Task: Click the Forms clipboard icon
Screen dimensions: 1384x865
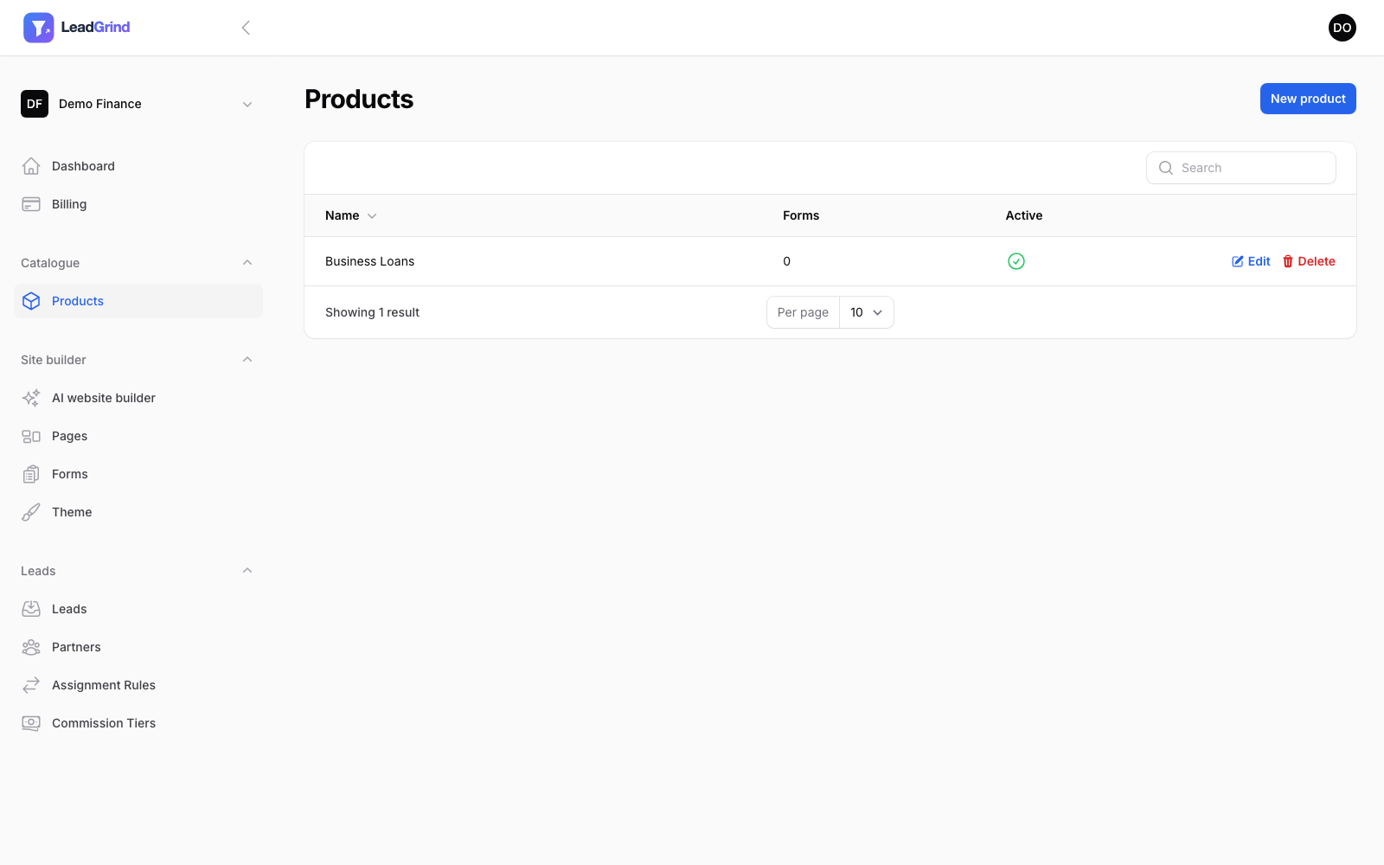Action: [x=31, y=474]
